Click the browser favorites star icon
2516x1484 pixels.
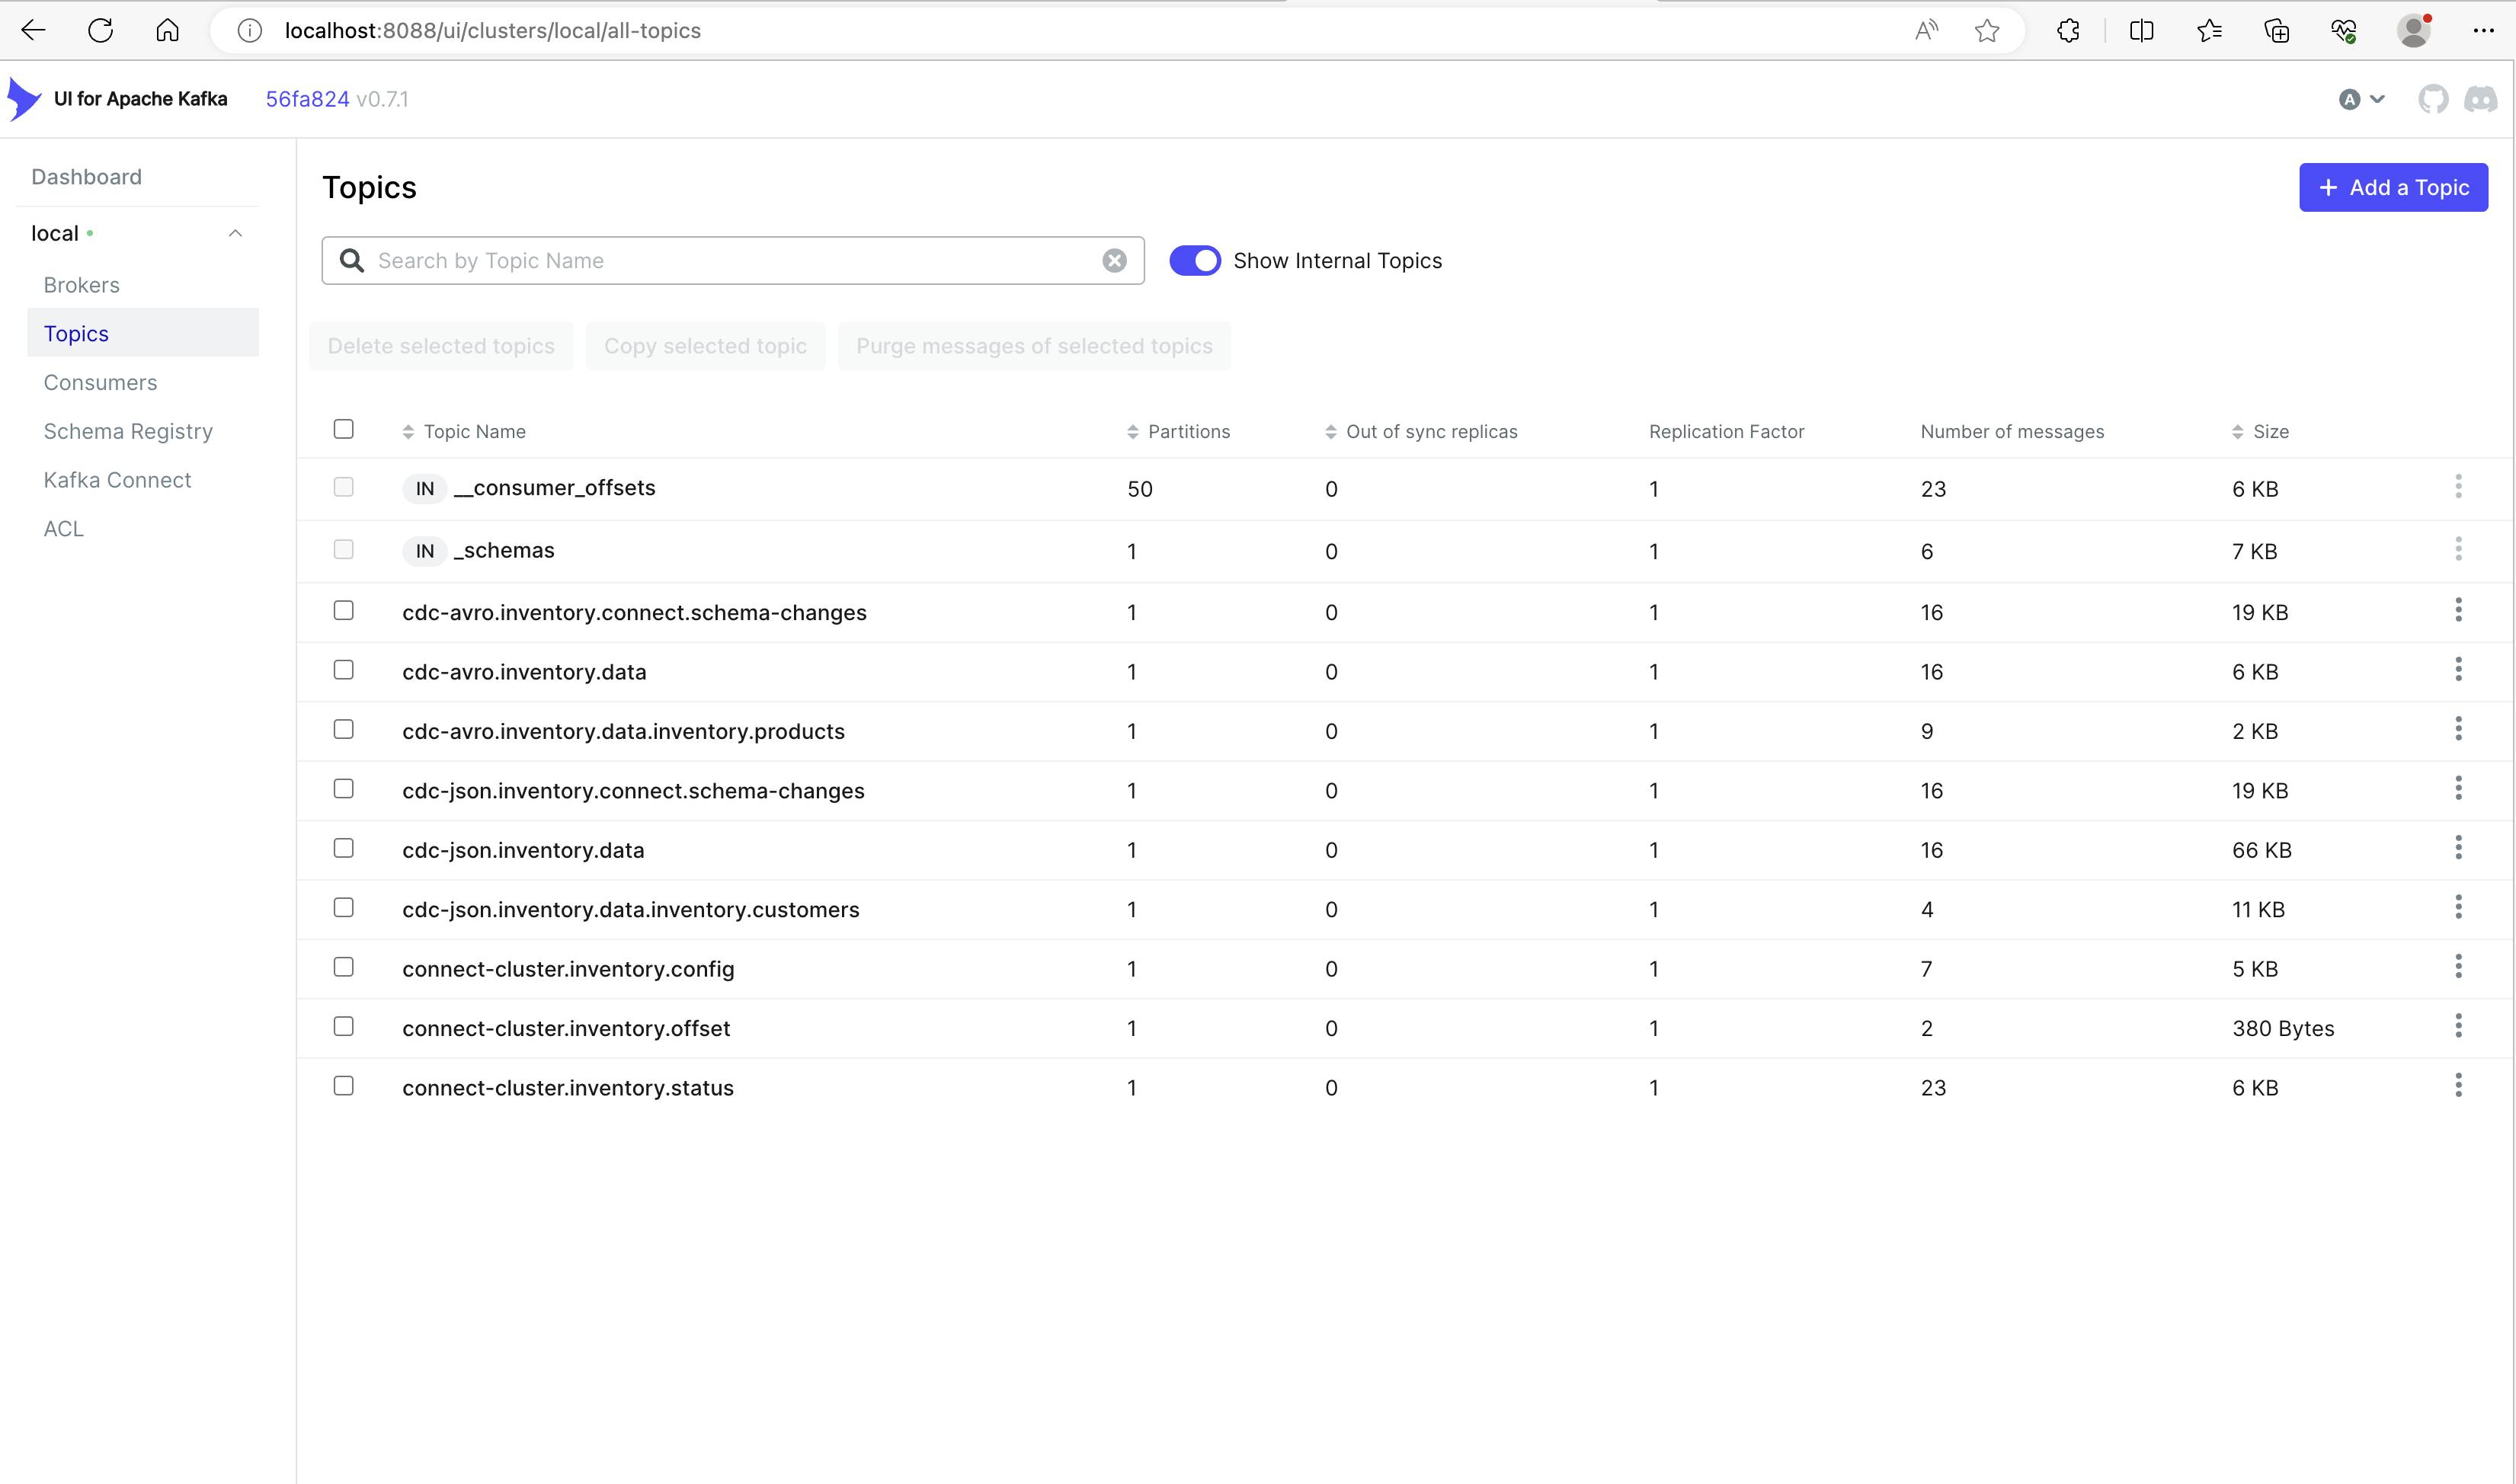point(1987,31)
